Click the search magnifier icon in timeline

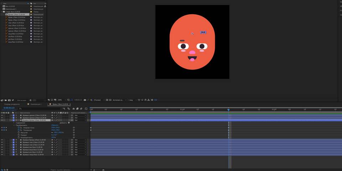[x=20, y=109]
